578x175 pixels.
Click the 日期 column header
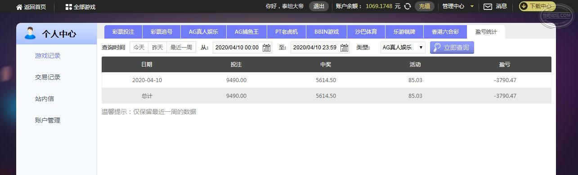[x=147, y=65]
